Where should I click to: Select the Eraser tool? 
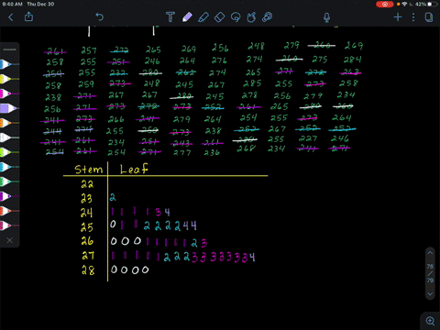click(x=220, y=17)
